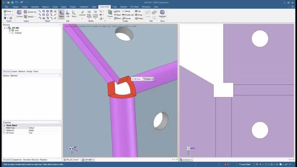Toggle the root component checkbox in Structure tree
297x167 pixels.
click(x=7, y=28)
